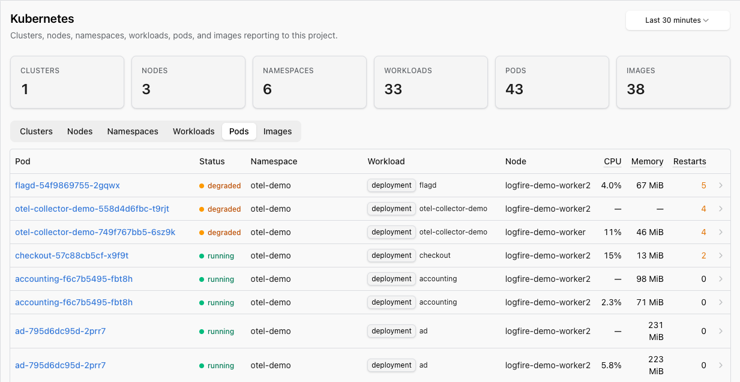Click the IMAGES summary card showing 38
Image resolution: width=740 pixels, height=382 pixels.
point(673,82)
